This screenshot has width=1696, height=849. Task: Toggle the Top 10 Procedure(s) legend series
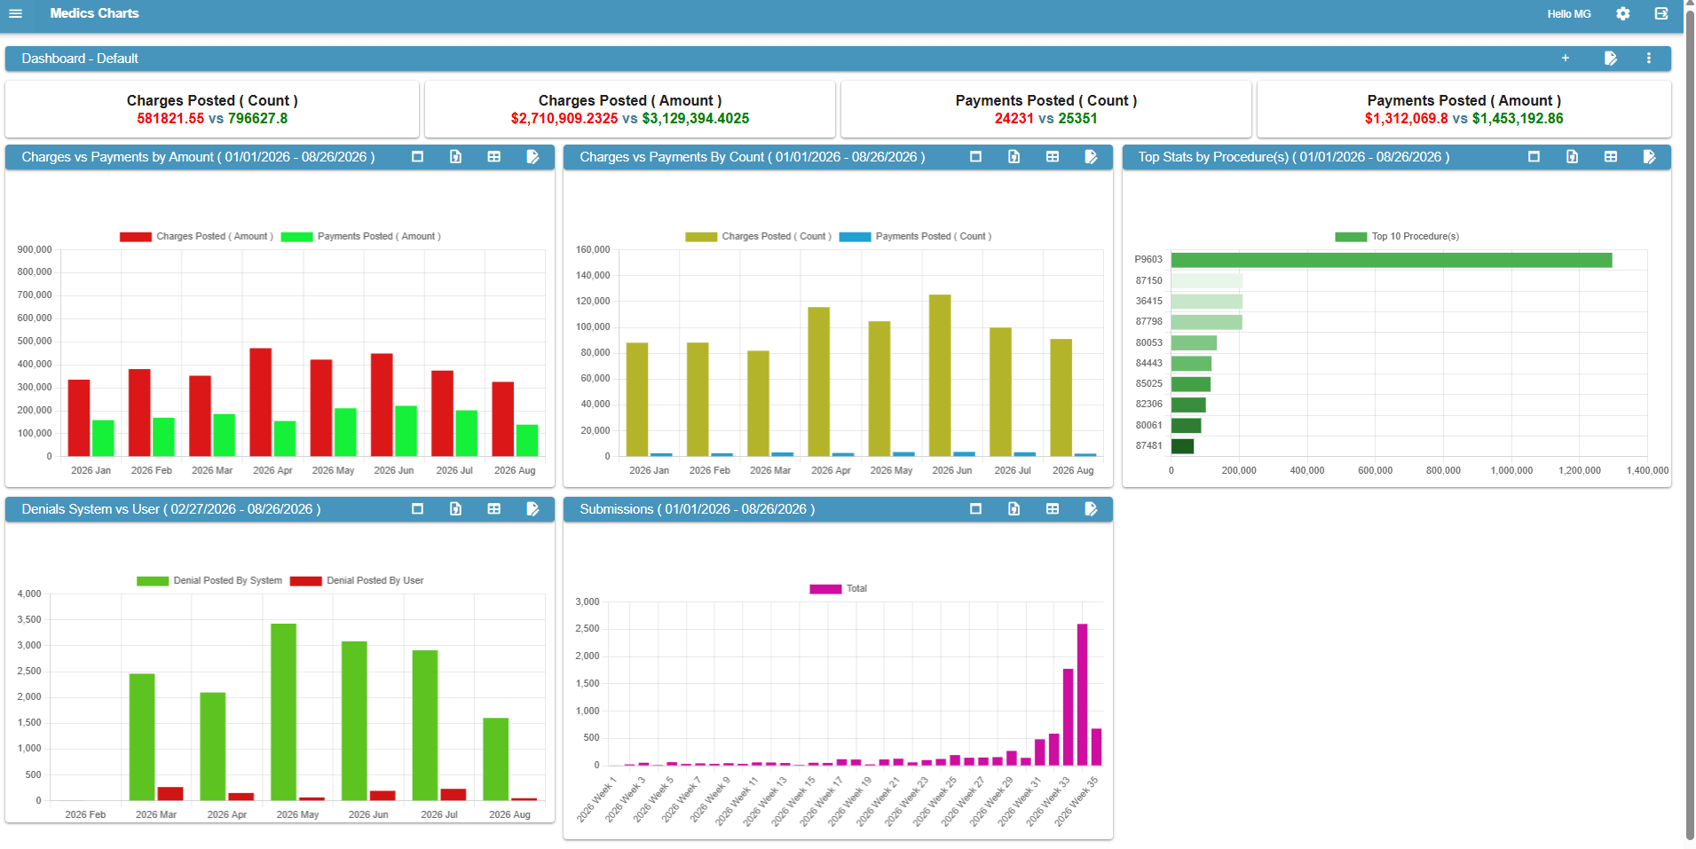pyautogui.click(x=1397, y=237)
